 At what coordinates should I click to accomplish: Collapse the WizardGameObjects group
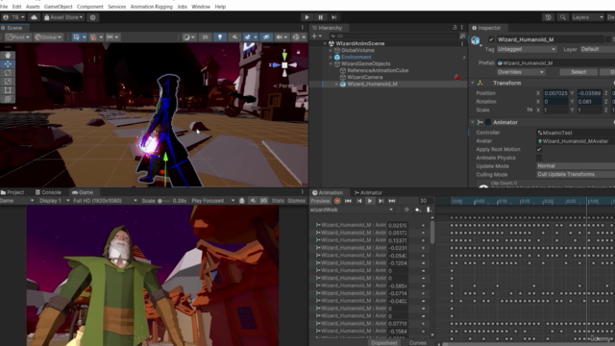(x=331, y=63)
